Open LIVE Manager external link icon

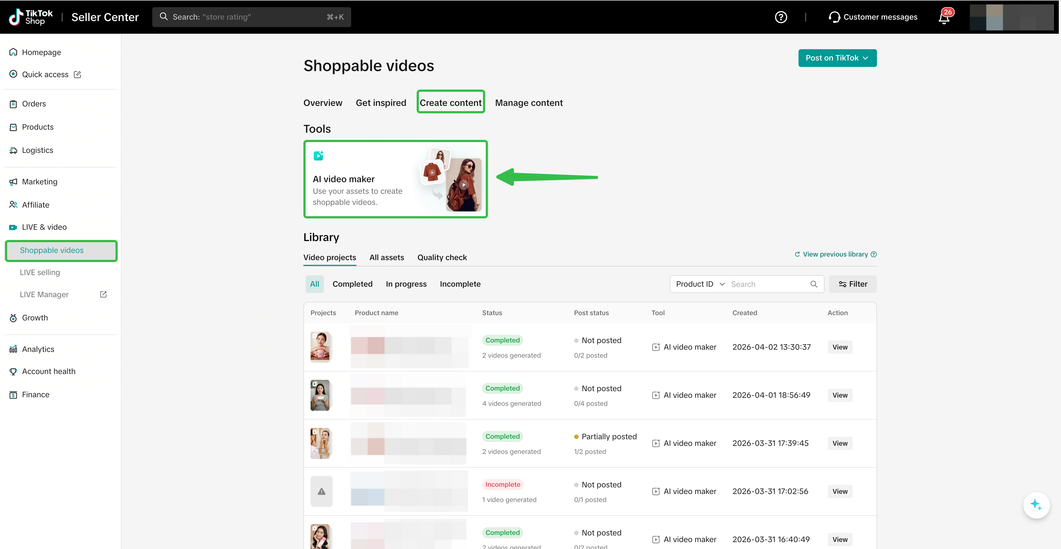103,294
